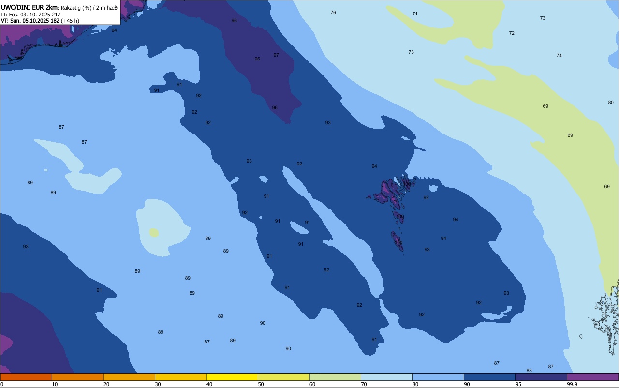Pick the purple legend segment above 99.9
The width and height of the screenshot is (619, 388).
pyautogui.click(x=592, y=377)
